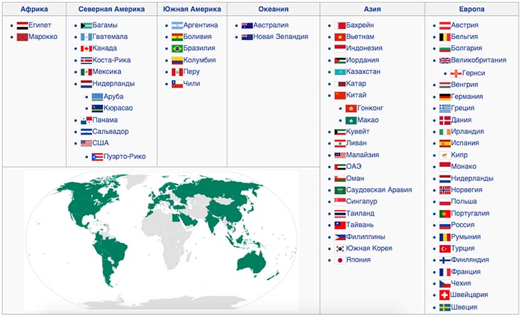The image size is (522, 315).
Task: Open the Бахрейн country link
Action: click(x=360, y=25)
